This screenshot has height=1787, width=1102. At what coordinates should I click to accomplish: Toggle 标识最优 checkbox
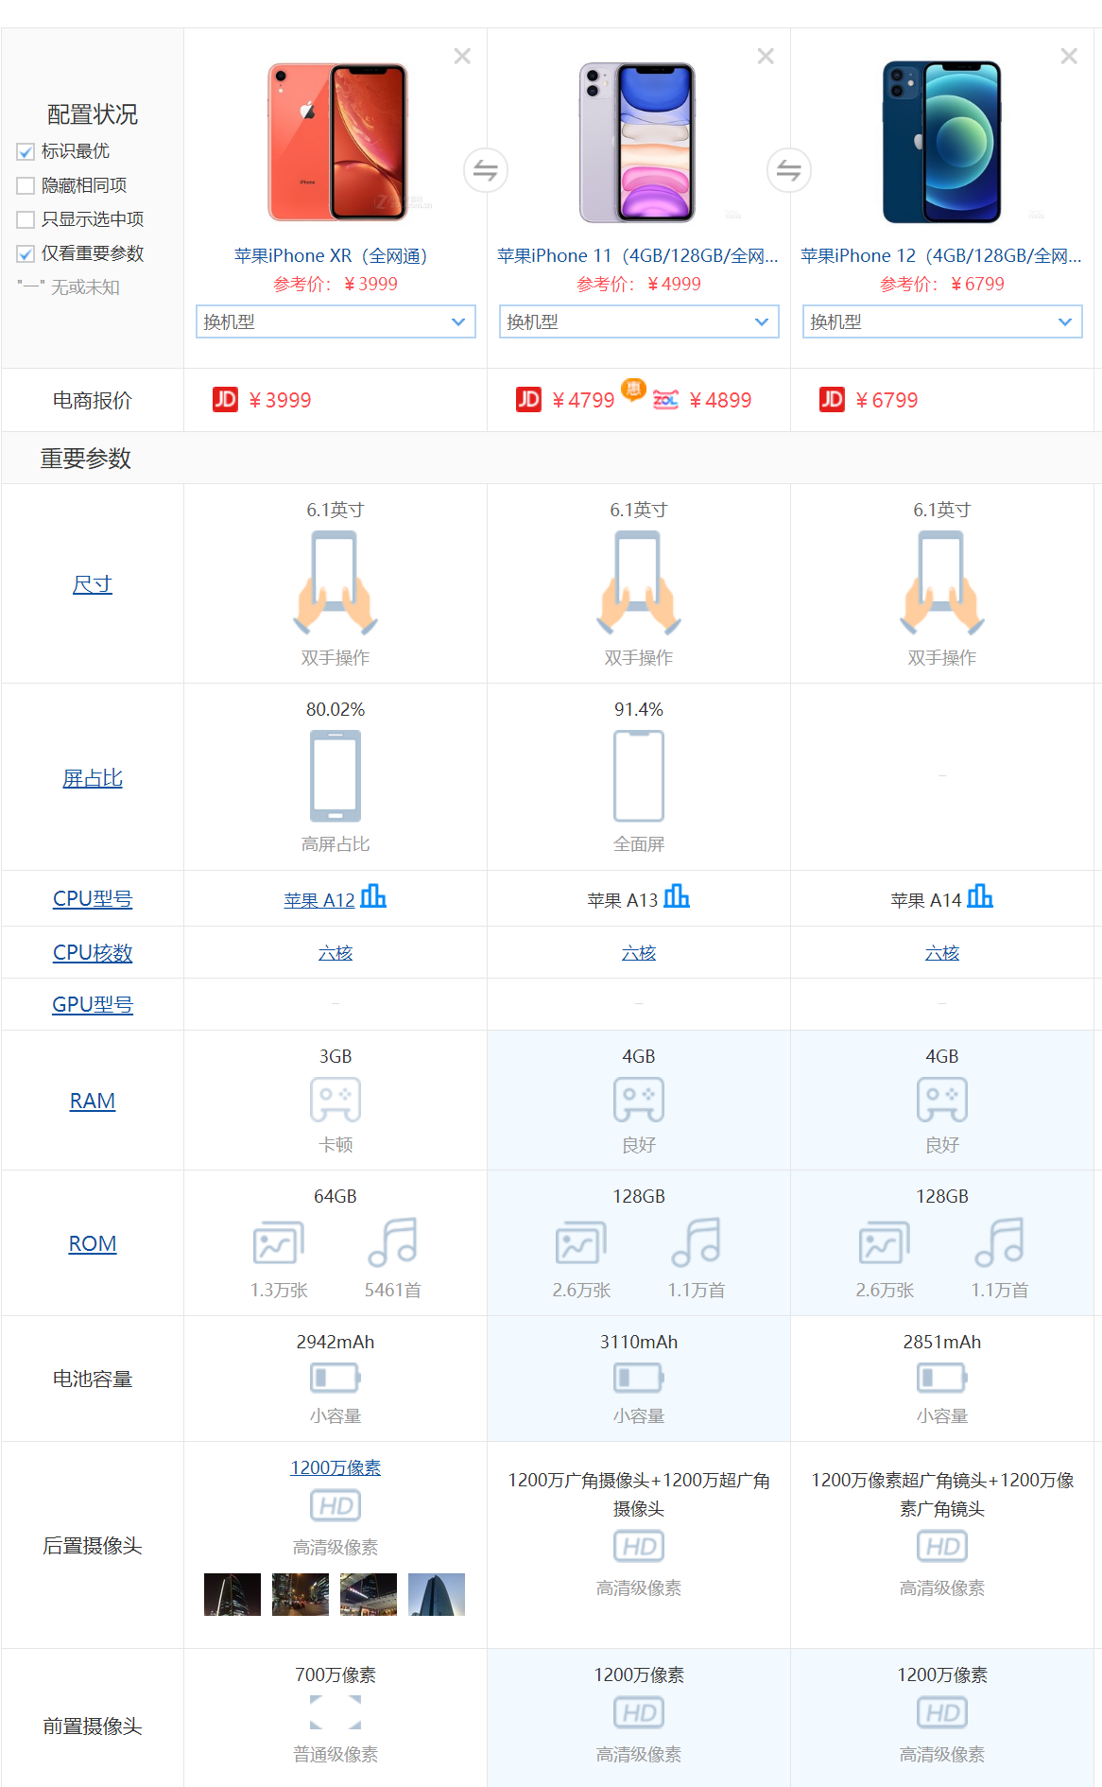click(26, 151)
